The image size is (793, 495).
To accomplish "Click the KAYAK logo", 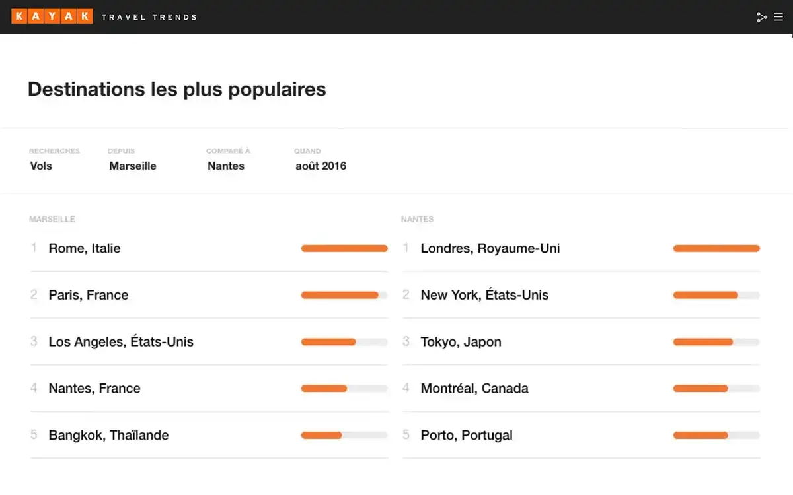I will tap(52, 16).
